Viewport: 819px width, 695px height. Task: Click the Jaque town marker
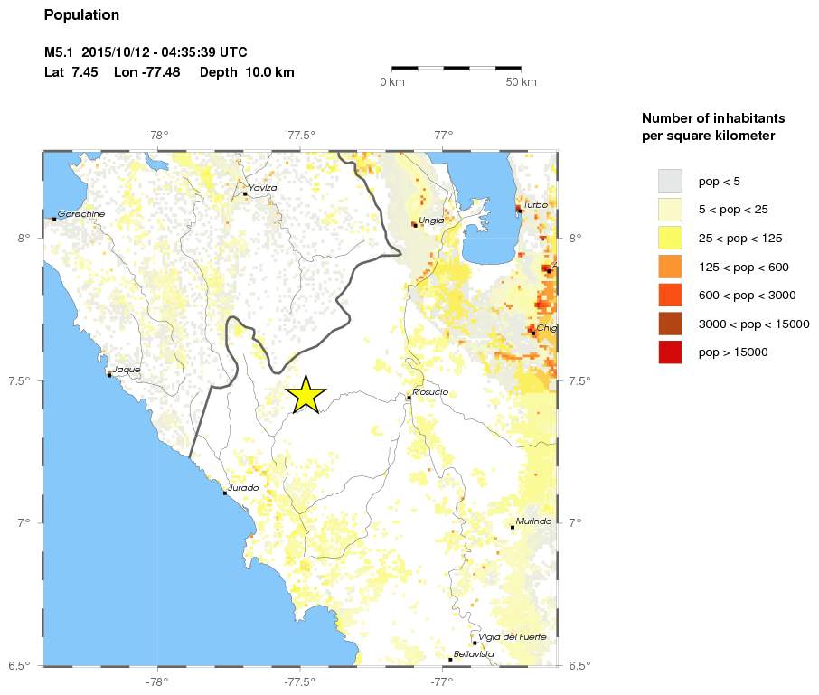[x=109, y=374]
